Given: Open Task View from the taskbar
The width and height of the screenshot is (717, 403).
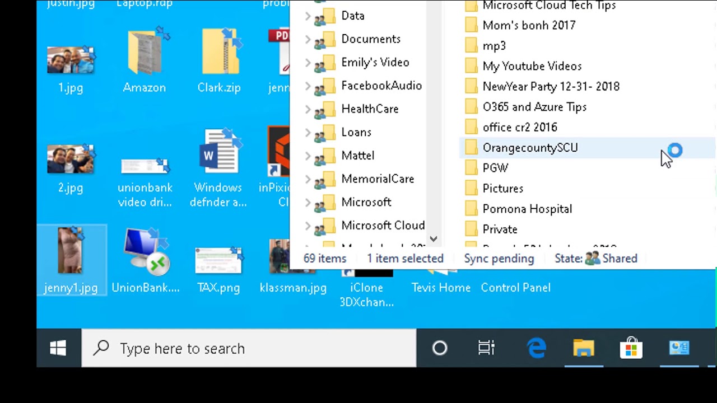Looking at the screenshot, I should [x=486, y=348].
